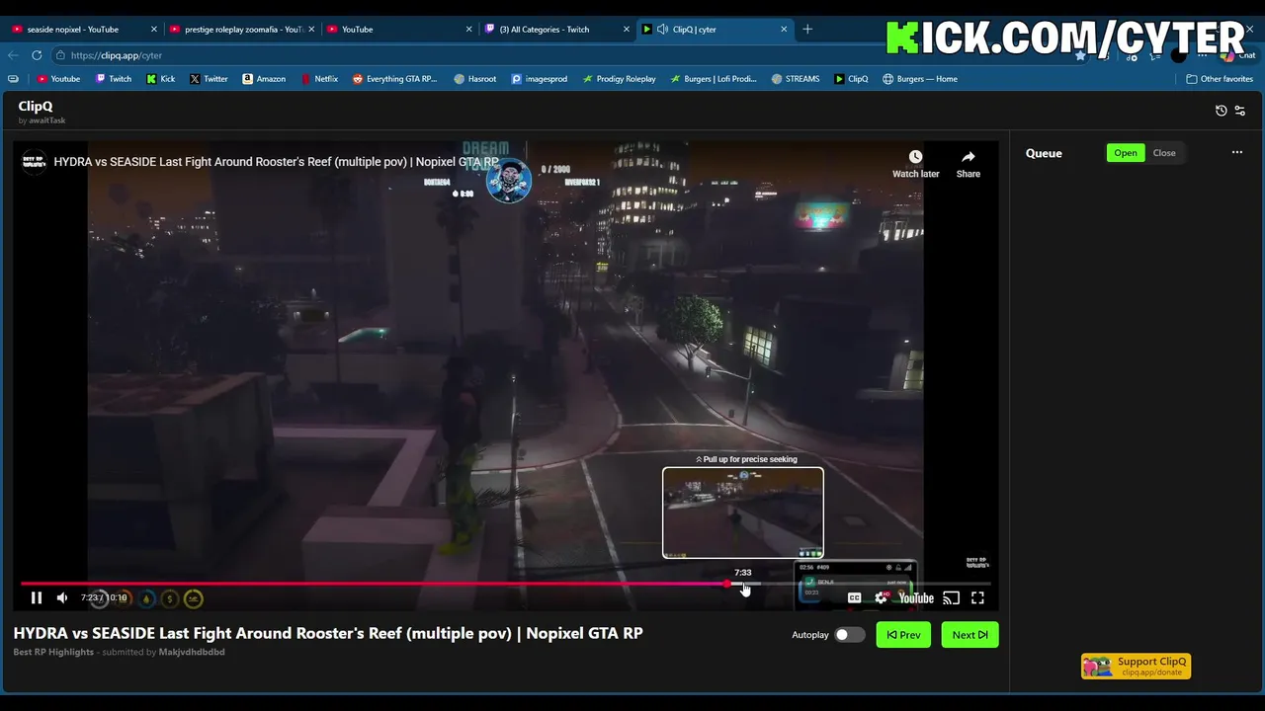
Task: Open YouTube subtitles CC button
Action: (854, 597)
